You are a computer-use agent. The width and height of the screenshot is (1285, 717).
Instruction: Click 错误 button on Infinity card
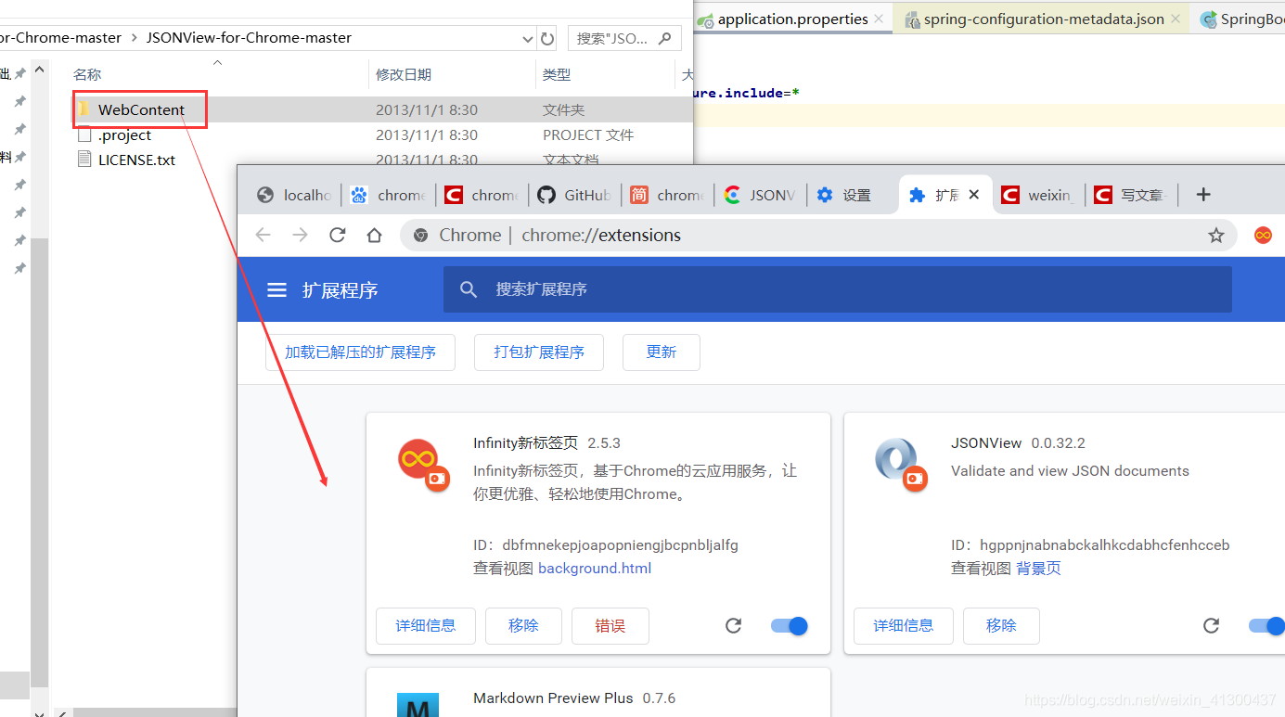pyautogui.click(x=610, y=626)
